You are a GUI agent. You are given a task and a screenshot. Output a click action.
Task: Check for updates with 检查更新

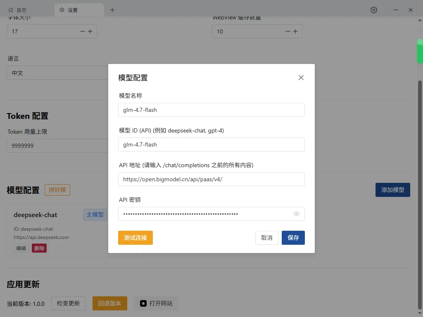[x=68, y=303]
